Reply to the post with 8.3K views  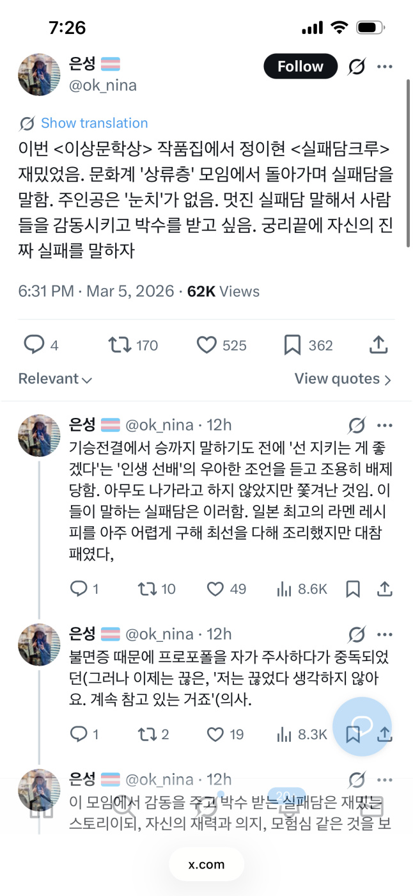(78, 734)
